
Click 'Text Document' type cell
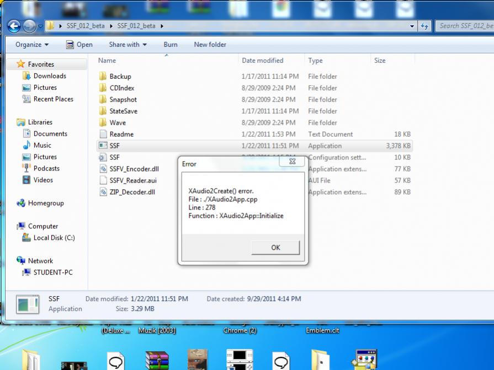(x=330, y=134)
